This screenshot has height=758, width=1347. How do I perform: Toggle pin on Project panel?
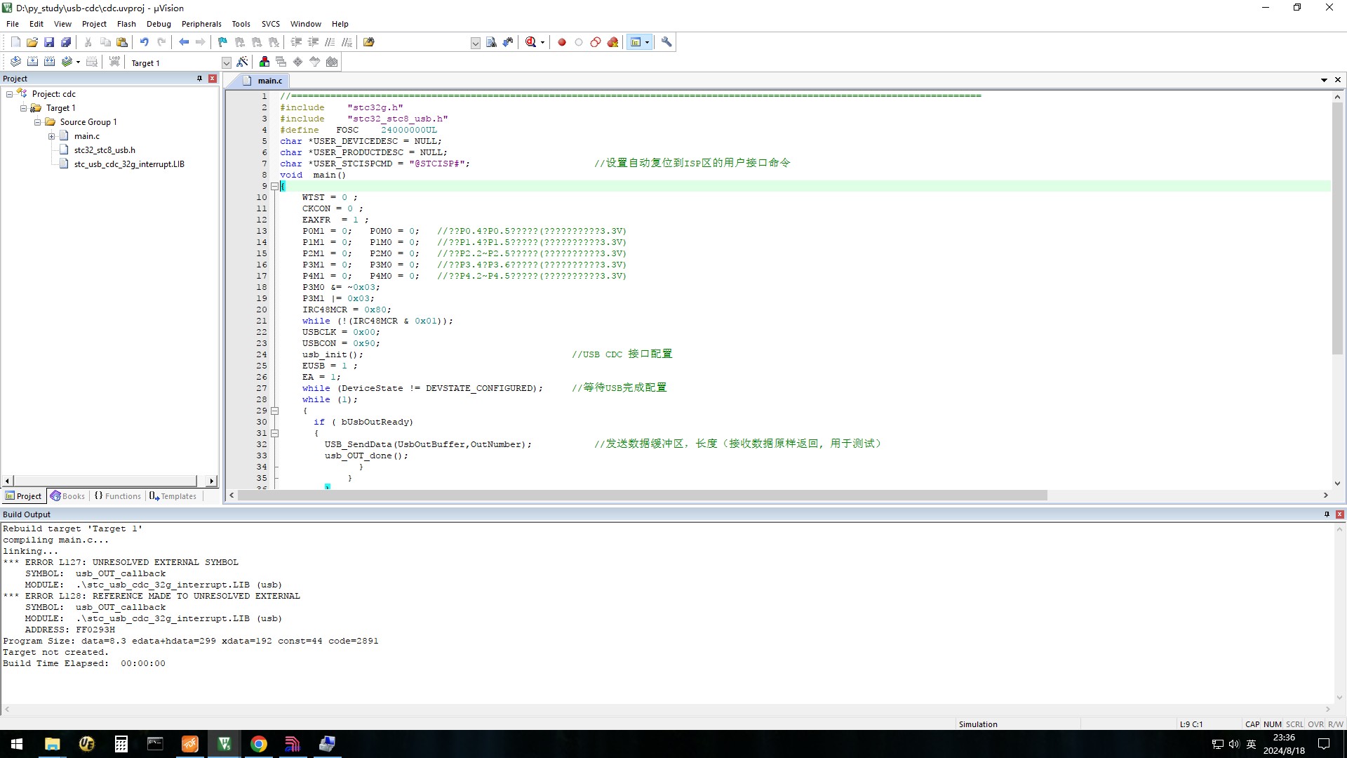pos(199,79)
